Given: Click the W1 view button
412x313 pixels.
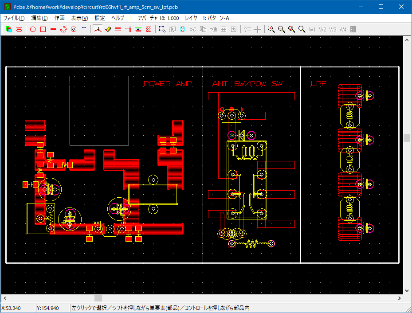Looking at the screenshot, I should [x=312, y=29].
